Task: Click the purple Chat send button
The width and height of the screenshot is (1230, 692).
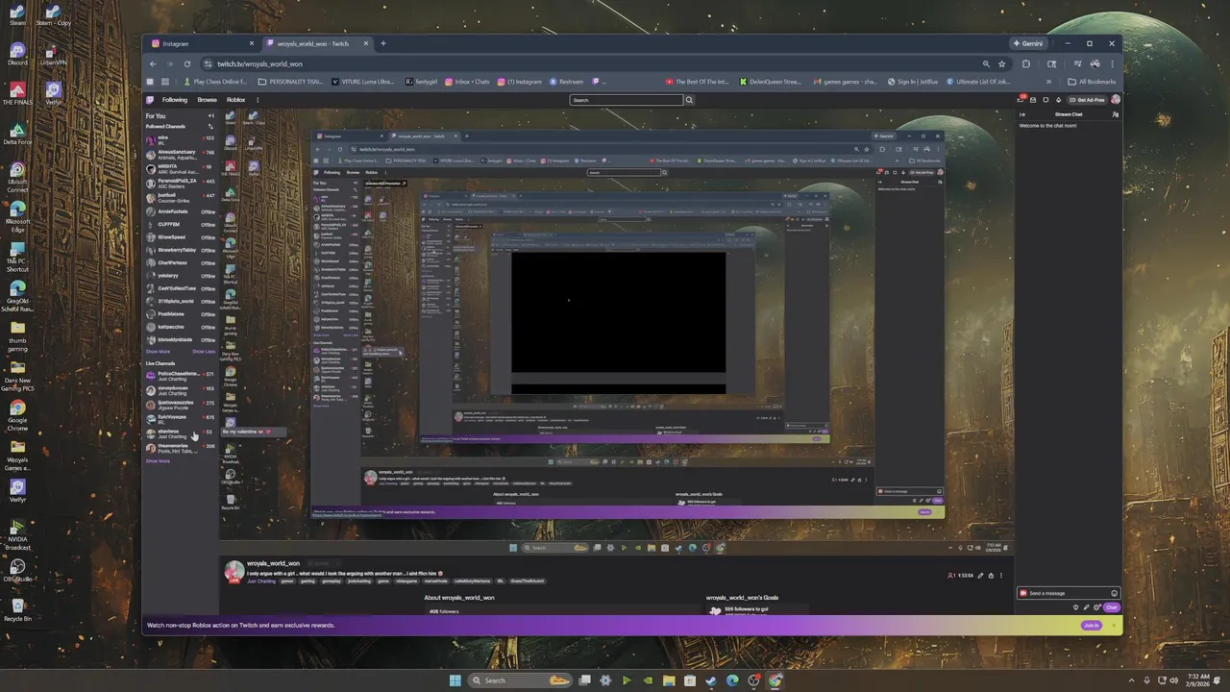Action: pos(1112,607)
